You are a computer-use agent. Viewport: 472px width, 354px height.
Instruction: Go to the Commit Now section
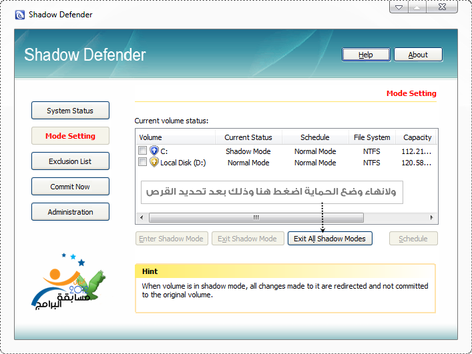(x=70, y=187)
